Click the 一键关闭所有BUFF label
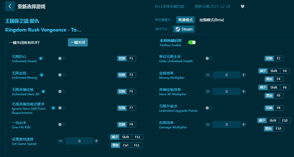The height and width of the screenshot is (157, 294). click(x=25, y=43)
